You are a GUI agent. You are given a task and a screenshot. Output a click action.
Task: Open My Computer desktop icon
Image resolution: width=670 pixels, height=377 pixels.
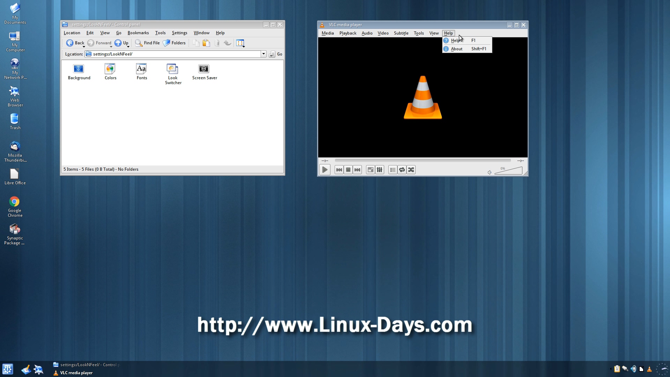click(15, 42)
